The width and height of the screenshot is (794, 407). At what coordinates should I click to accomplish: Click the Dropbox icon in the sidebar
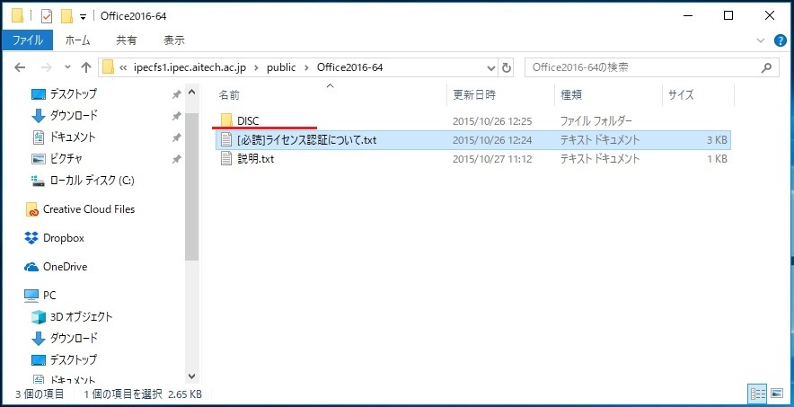31,237
